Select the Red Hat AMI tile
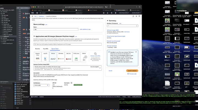Viewport: 198px width, 110px height. (x=68, y=57)
